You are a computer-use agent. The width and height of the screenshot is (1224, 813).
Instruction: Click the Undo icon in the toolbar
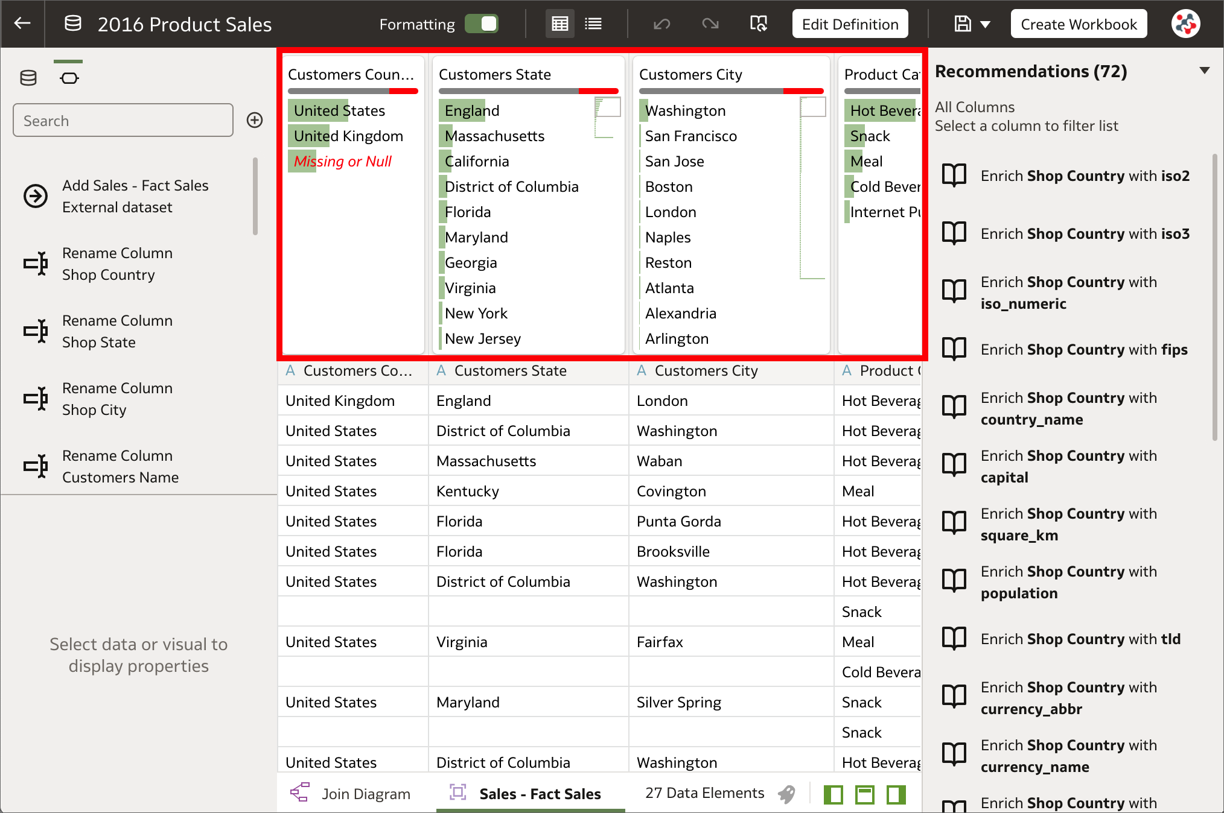(661, 24)
